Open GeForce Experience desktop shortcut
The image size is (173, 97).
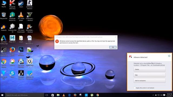tap(4, 52)
